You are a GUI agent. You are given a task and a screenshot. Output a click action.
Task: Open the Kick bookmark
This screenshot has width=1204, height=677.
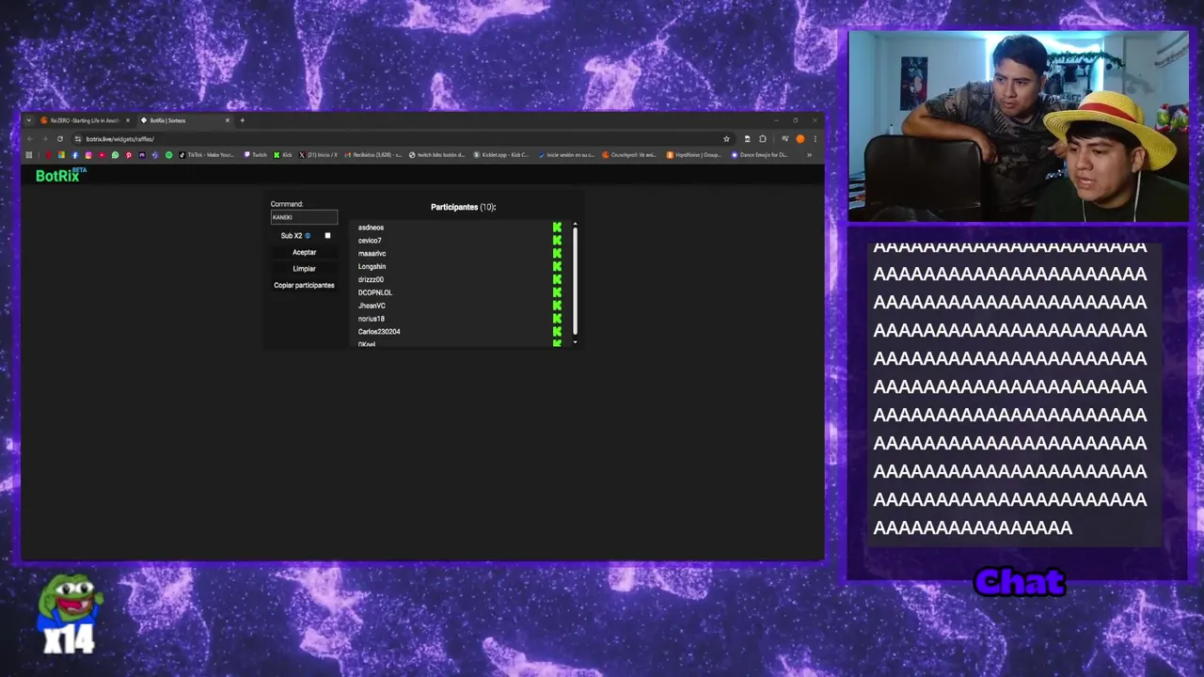point(283,155)
